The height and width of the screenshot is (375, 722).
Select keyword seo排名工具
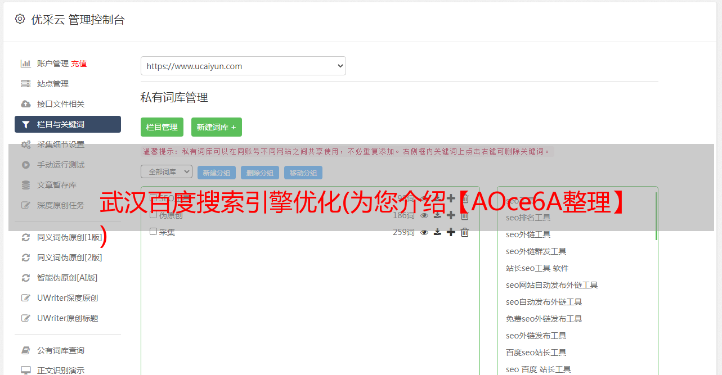pos(528,218)
